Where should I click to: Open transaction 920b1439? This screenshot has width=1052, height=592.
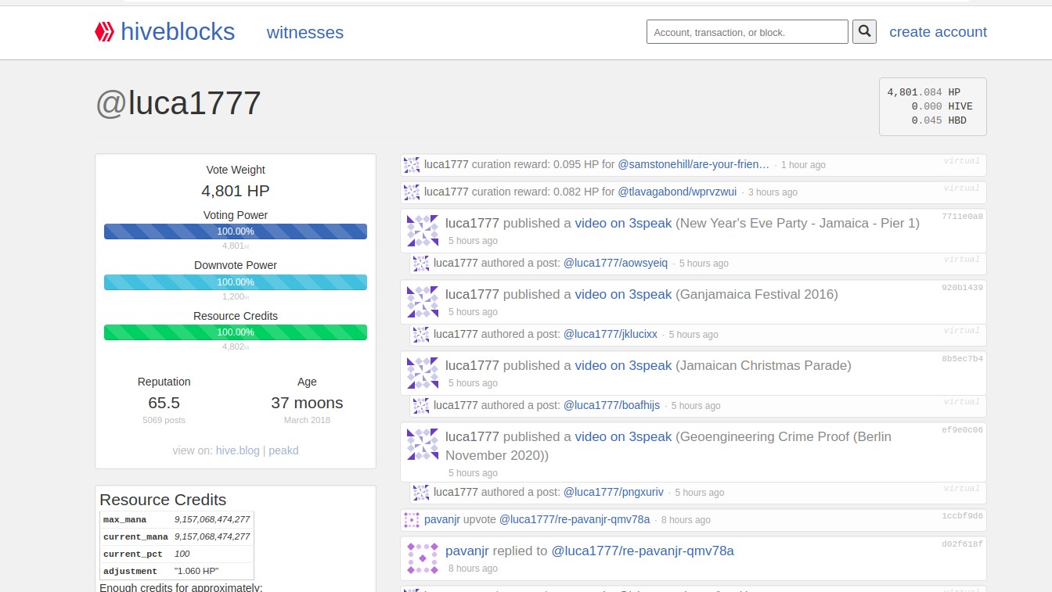pos(962,288)
